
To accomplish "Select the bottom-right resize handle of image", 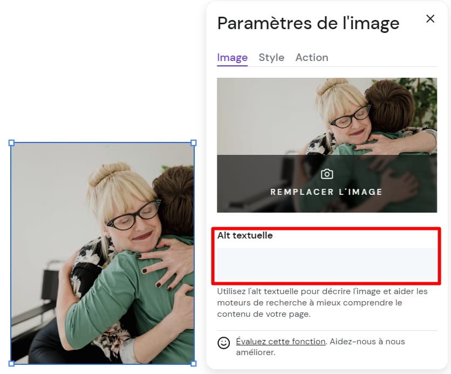I will (x=194, y=364).
